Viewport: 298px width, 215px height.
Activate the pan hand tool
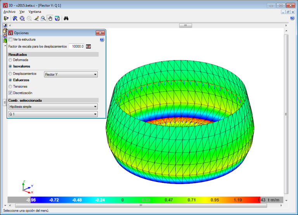(50, 19)
